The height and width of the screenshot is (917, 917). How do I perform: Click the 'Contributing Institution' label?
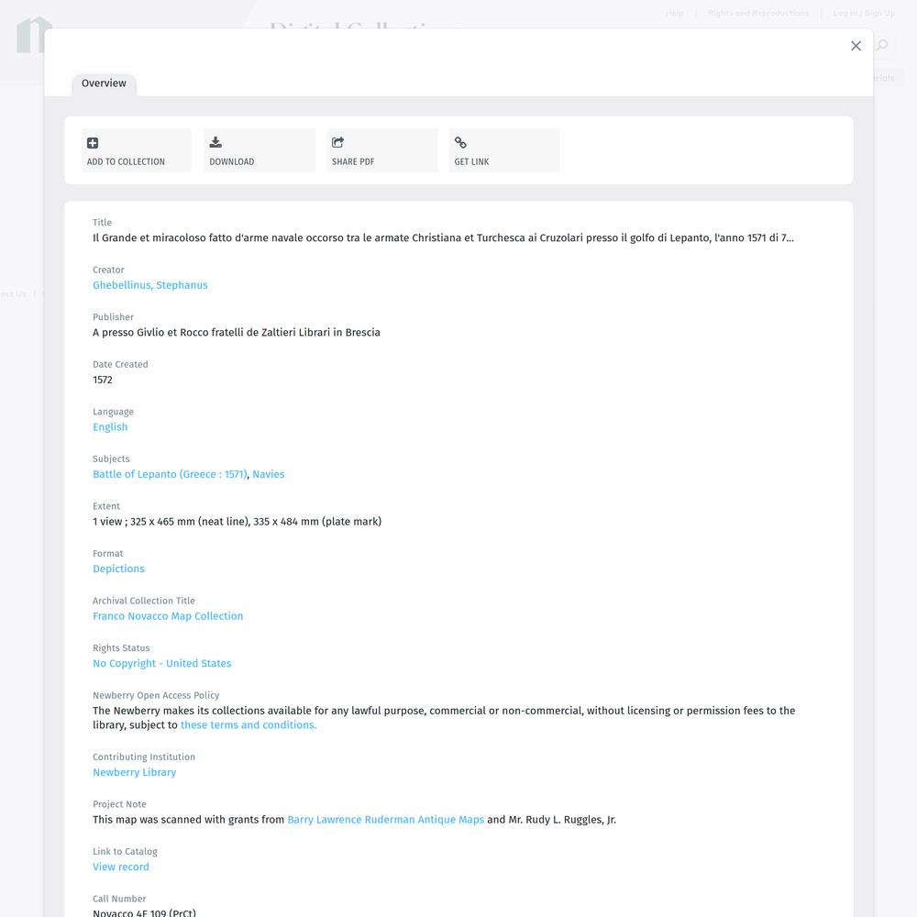pos(144,757)
